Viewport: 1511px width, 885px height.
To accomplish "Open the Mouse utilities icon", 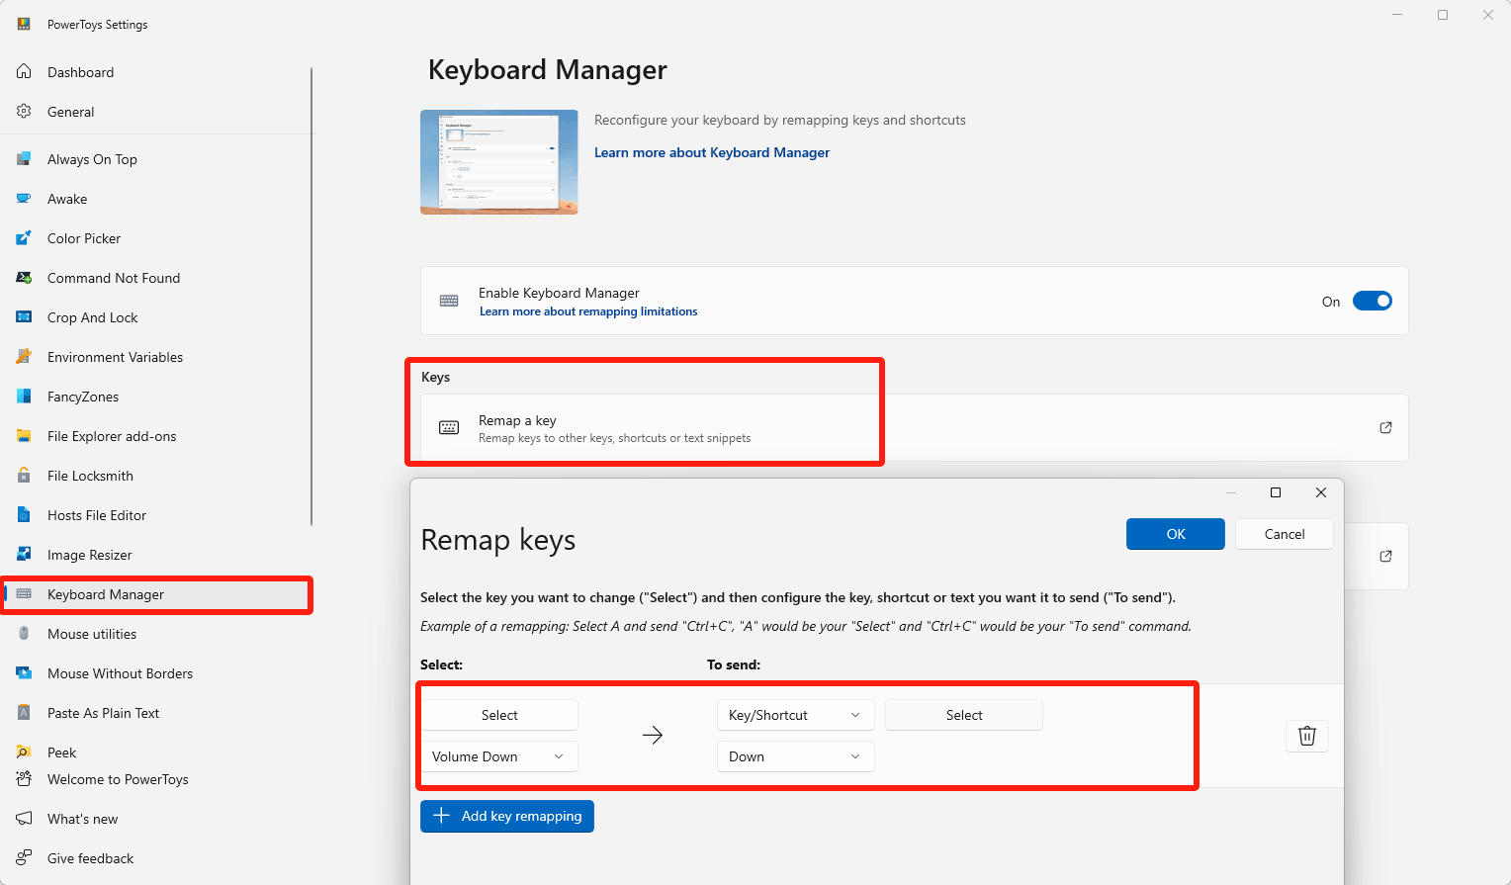I will tap(24, 634).
